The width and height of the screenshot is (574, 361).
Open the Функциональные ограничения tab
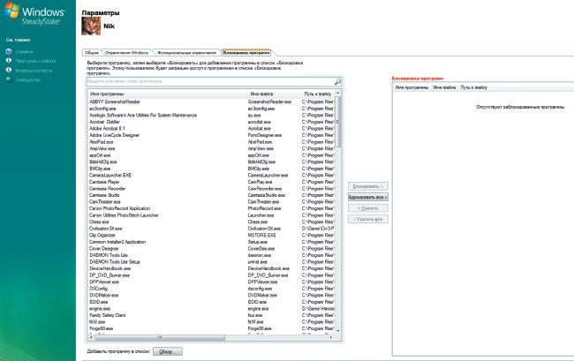tap(183, 53)
